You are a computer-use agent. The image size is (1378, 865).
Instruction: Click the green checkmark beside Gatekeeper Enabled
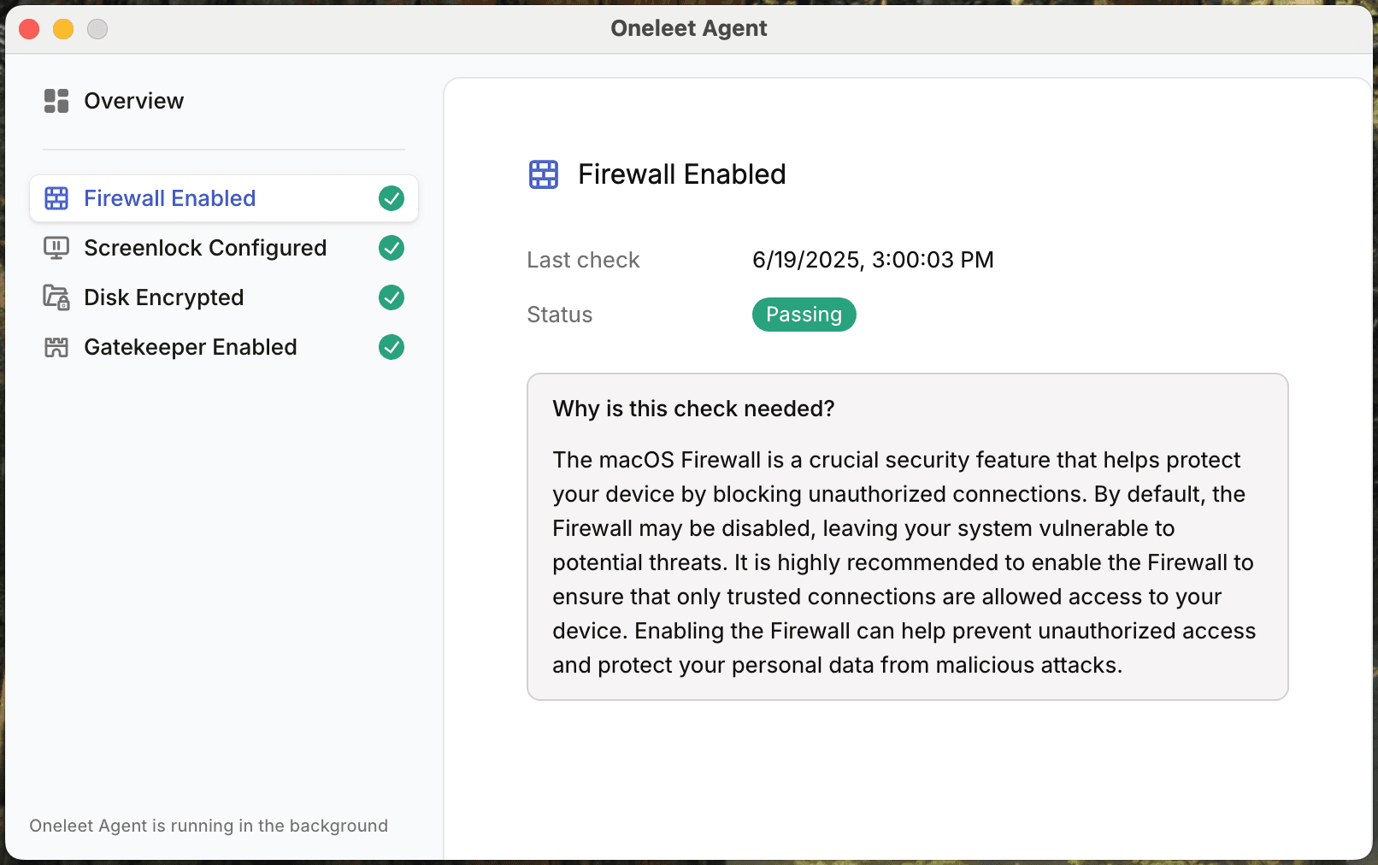[392, 347]
